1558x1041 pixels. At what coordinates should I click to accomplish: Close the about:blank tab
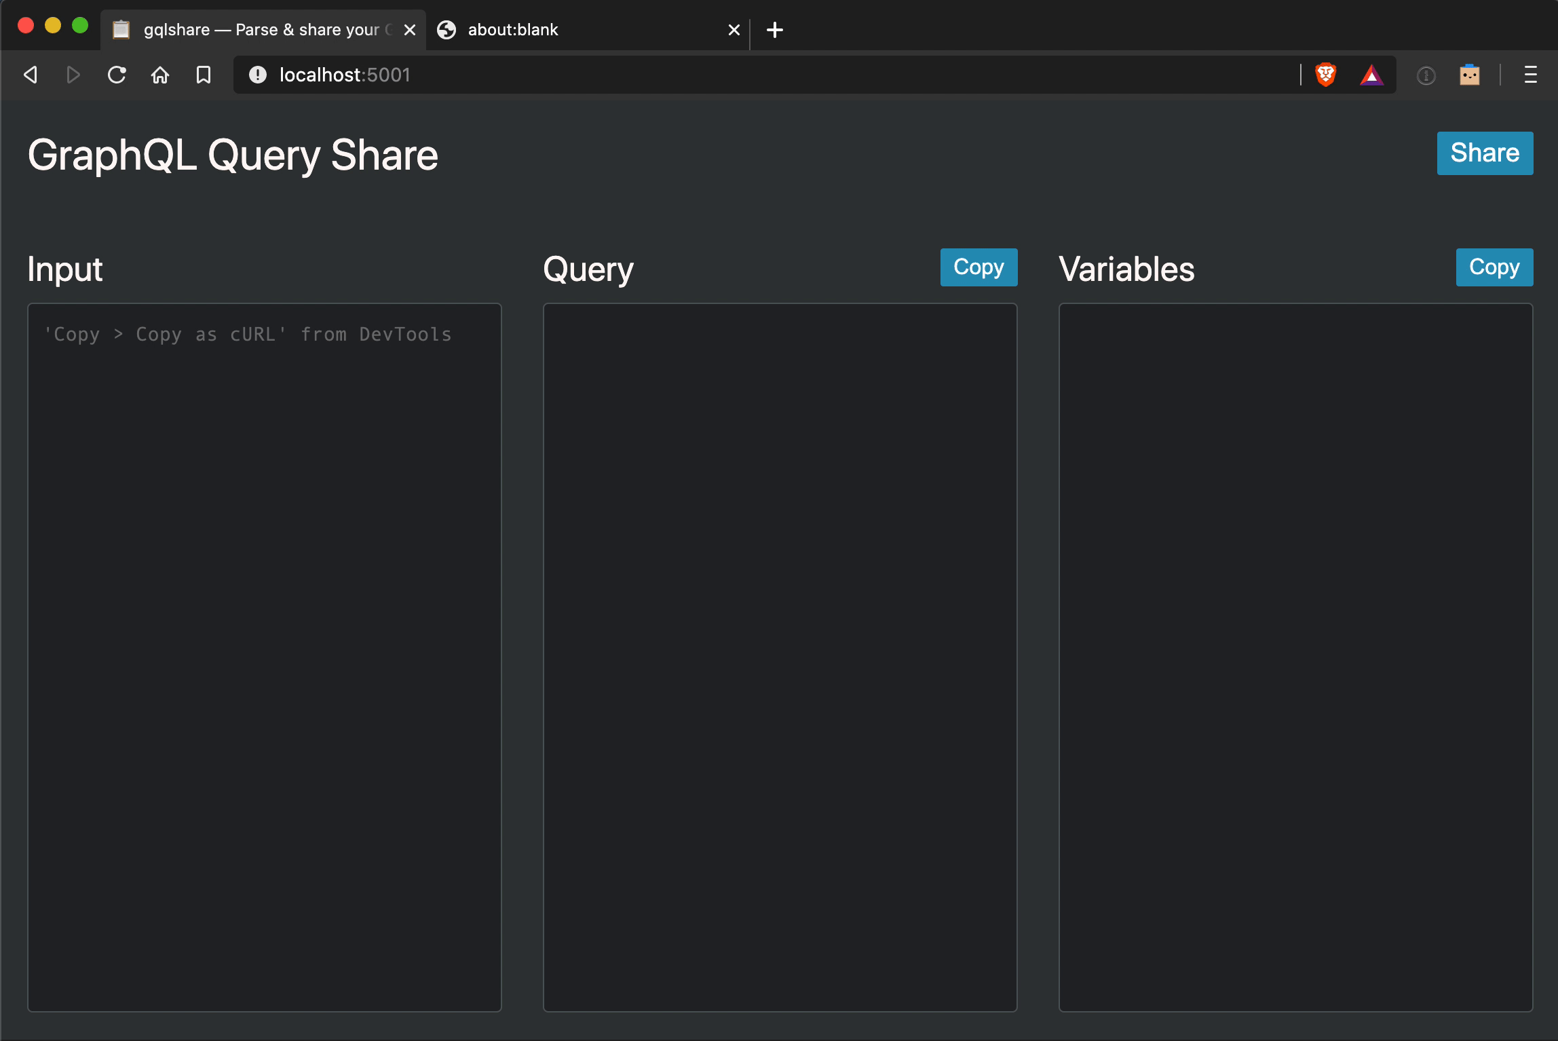click(734, 30)
